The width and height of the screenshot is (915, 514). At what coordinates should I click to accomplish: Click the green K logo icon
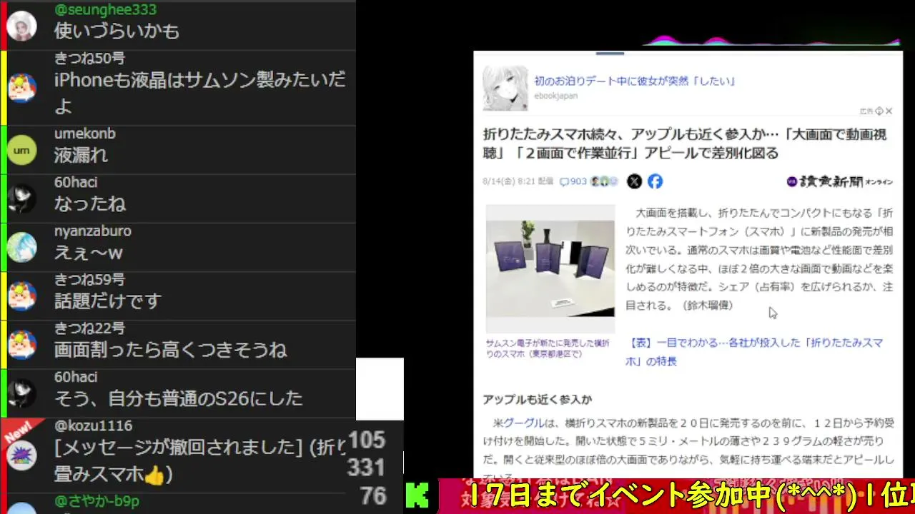[x=417, y=496]
